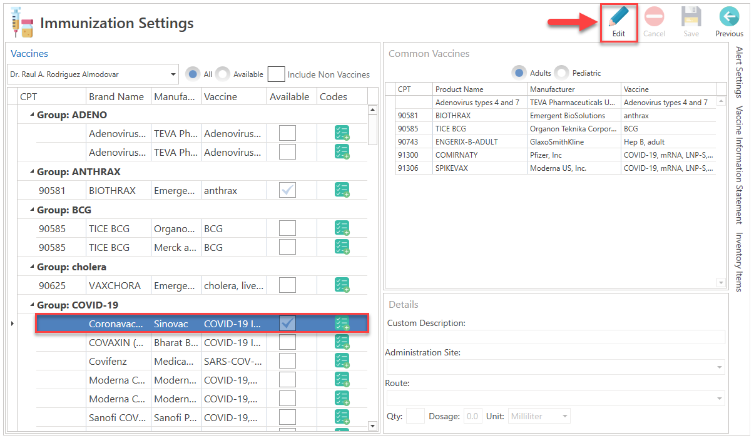The width and height of the screenshot is (754, 438).
Task: Toggle Available checkbox for COVAXIN
Action: point(287,342)
